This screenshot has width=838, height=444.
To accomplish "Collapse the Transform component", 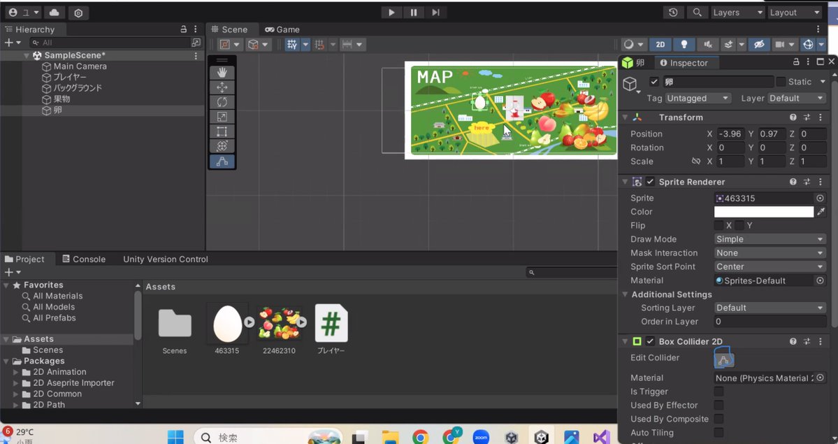I will point(625,117).
